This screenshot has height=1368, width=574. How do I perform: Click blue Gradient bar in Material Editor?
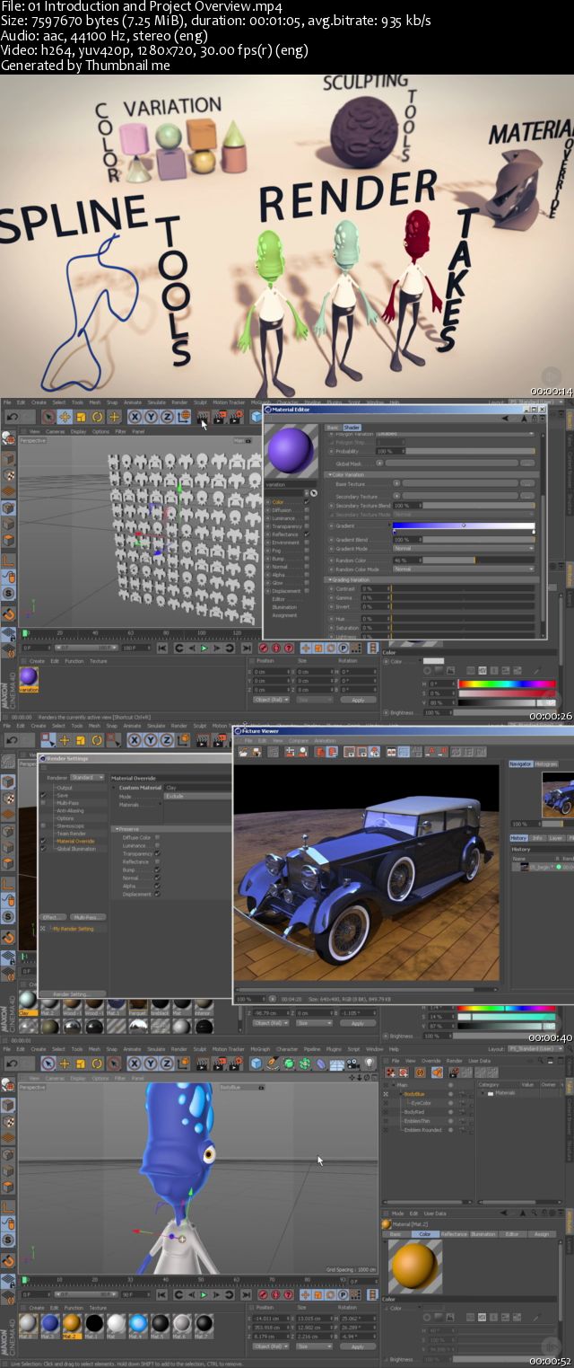point(464,525)
